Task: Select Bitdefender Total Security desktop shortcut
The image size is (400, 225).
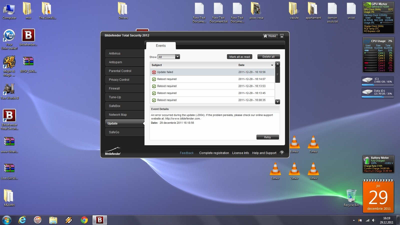Action: pos(9,119)
